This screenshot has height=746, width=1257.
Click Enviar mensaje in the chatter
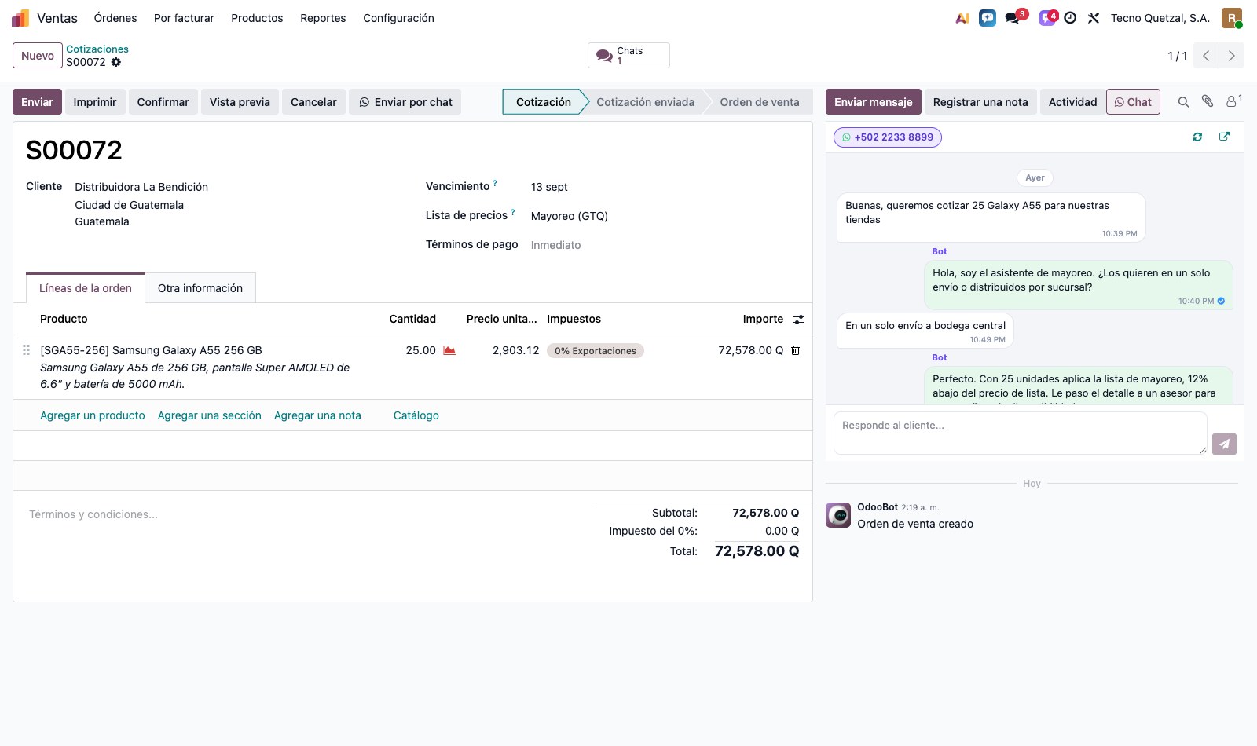click(874, 102)
